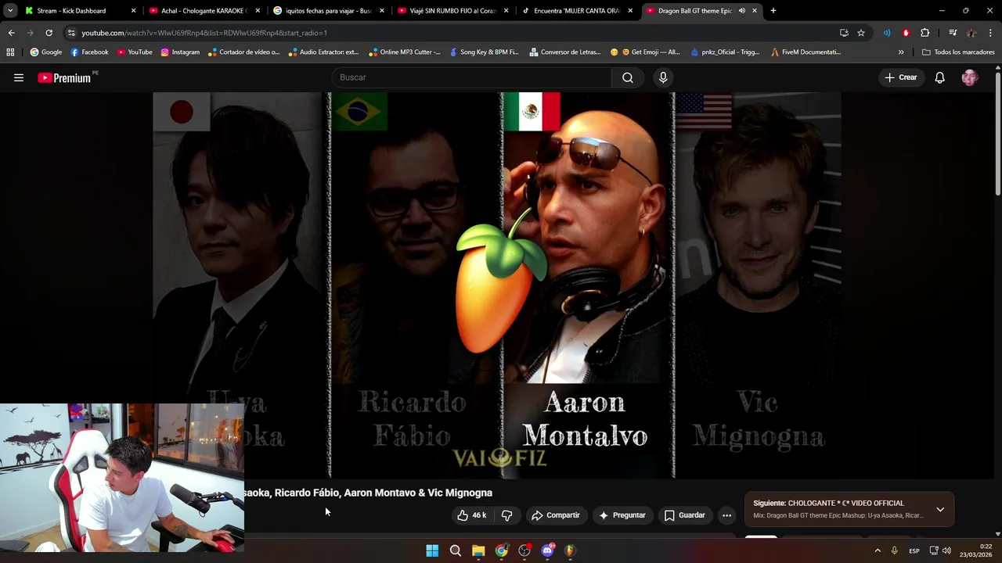Open the FiveM Documentati... bookmark
The height and width of the screenshot is (563, 1002).
pyautogui.click(x=806, y=52)
